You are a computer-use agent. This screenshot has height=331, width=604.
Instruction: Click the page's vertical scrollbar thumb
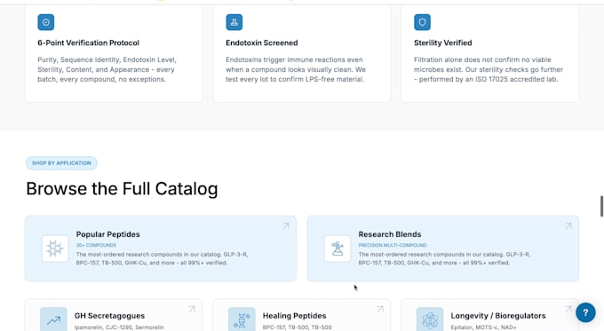pyautogui.click(x=601, y=206)
